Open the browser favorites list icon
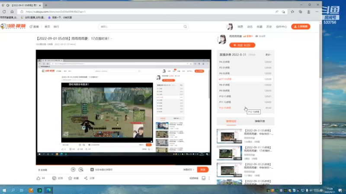The width and height of the screenshot is (346, 194). [292, 12]
